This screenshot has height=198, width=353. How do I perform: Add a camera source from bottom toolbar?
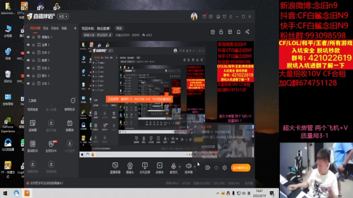[130, 168]
